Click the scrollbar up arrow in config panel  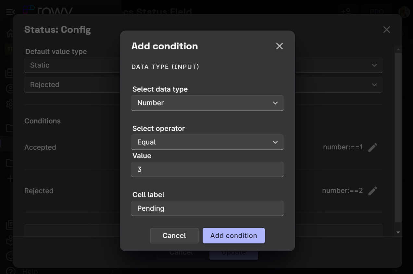point(398,49)
